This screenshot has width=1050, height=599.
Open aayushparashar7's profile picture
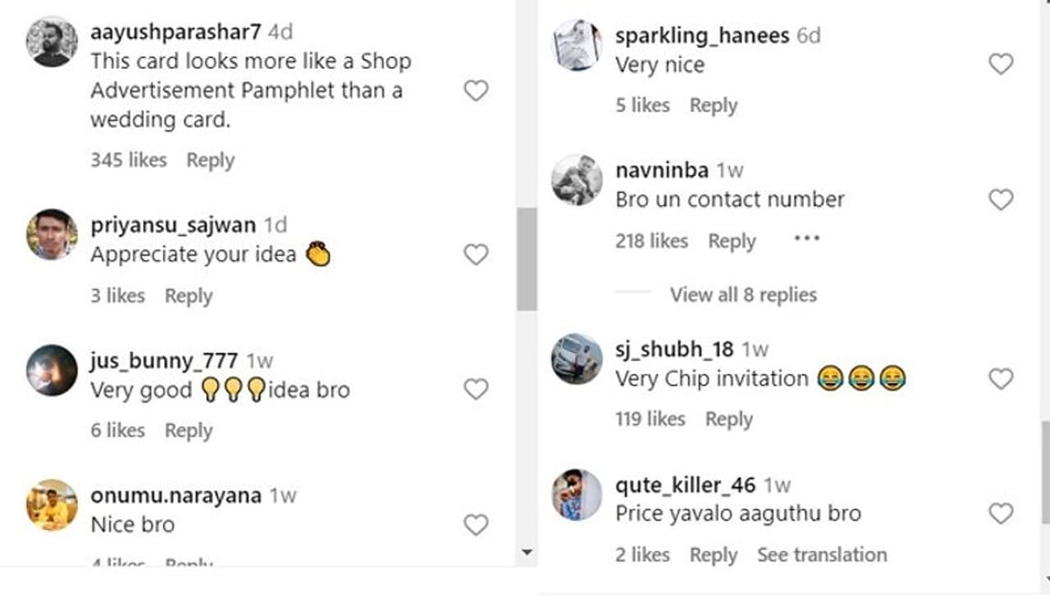tap(52, 42)
